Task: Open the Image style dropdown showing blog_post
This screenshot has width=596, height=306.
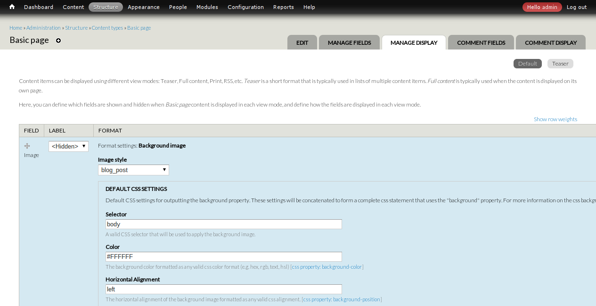Action: pos(133,170)
